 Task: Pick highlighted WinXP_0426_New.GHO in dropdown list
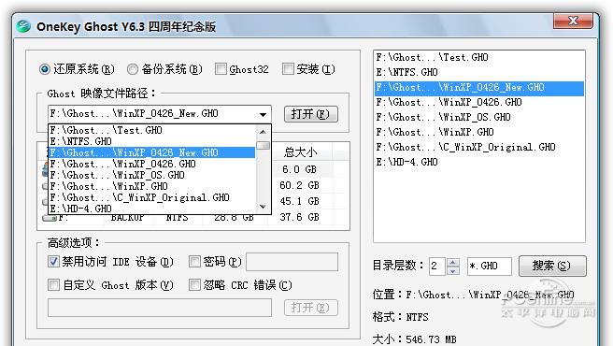tap(152, 152)
